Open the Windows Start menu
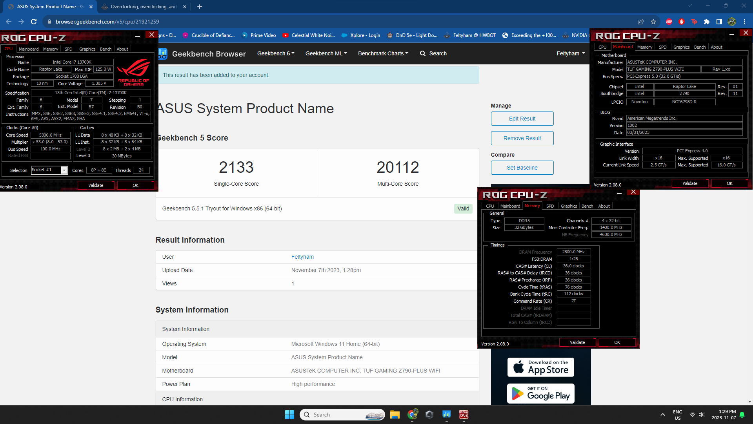Viewport: 753px width, 424px height. click(x=289, y=415)
